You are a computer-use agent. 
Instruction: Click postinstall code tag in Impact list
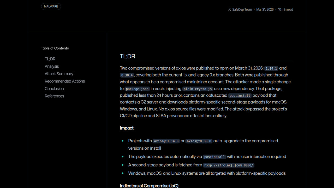click(x=214, y=157)
